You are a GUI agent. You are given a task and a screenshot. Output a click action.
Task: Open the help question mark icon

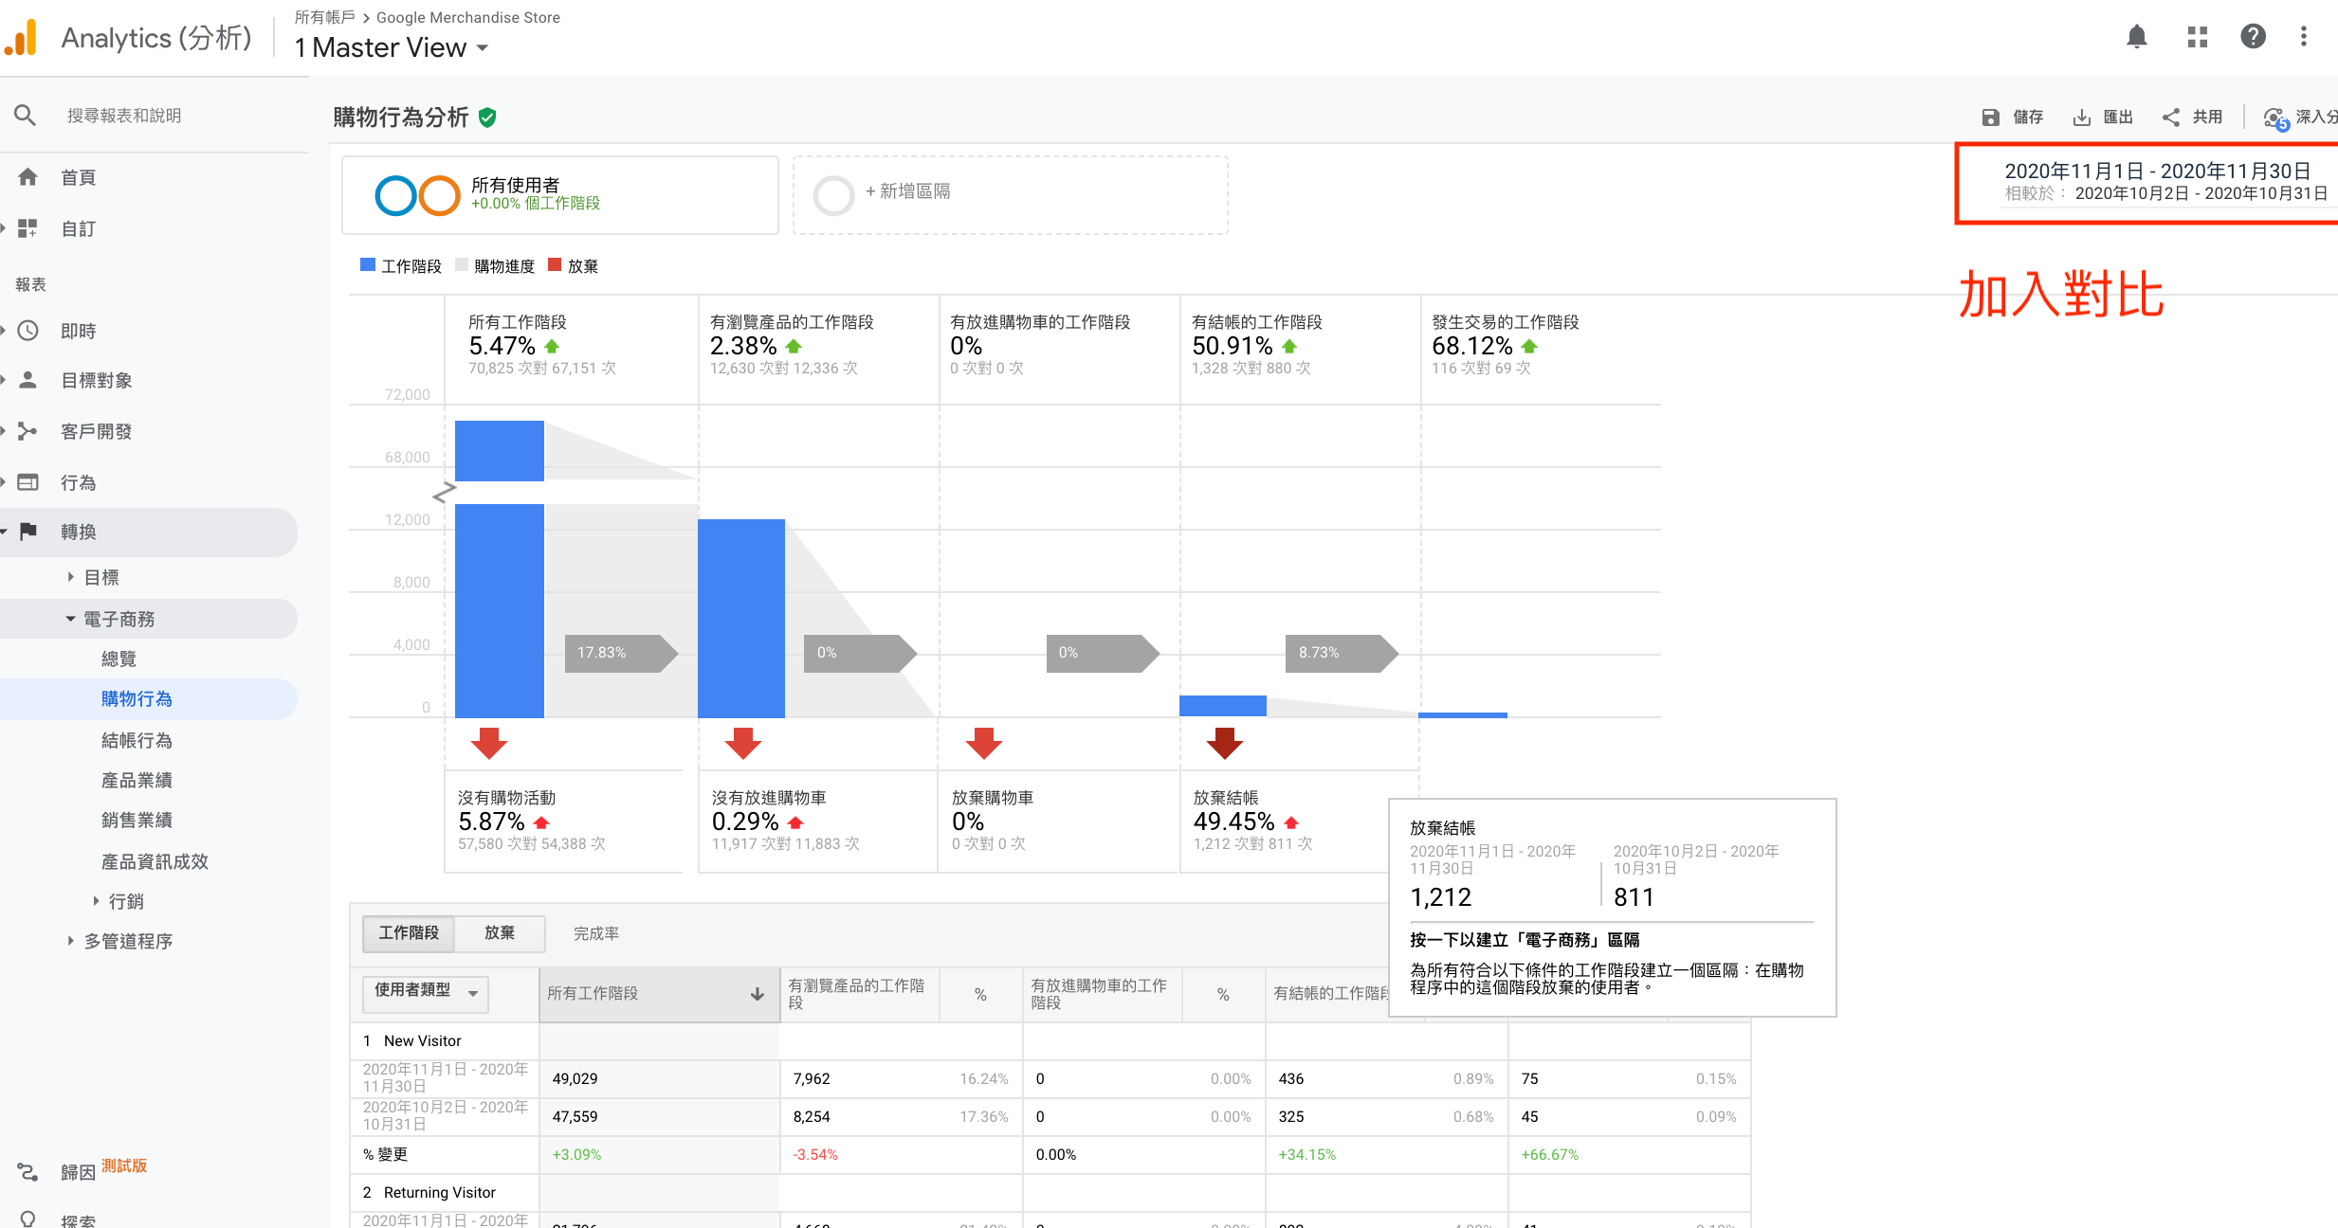(x=2253, y=37)
